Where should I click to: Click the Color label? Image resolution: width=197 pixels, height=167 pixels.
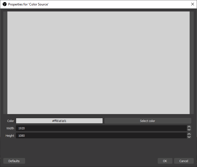[11, 121]
